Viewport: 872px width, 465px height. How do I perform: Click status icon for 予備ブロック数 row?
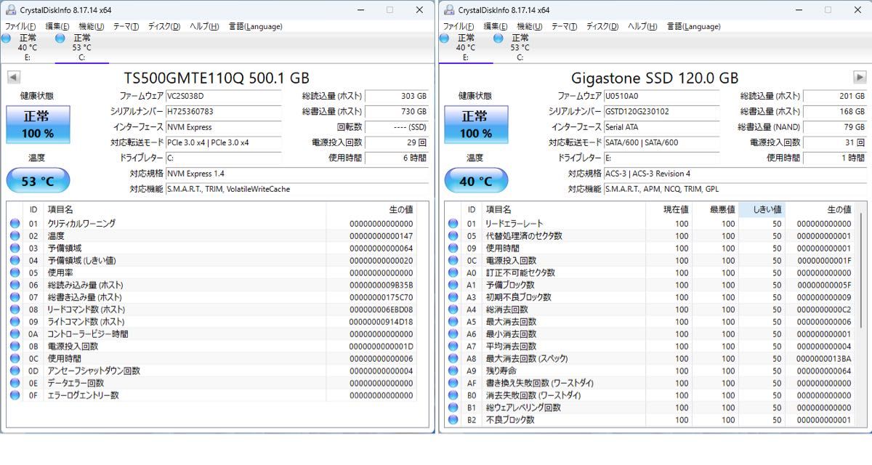[453, 286]
